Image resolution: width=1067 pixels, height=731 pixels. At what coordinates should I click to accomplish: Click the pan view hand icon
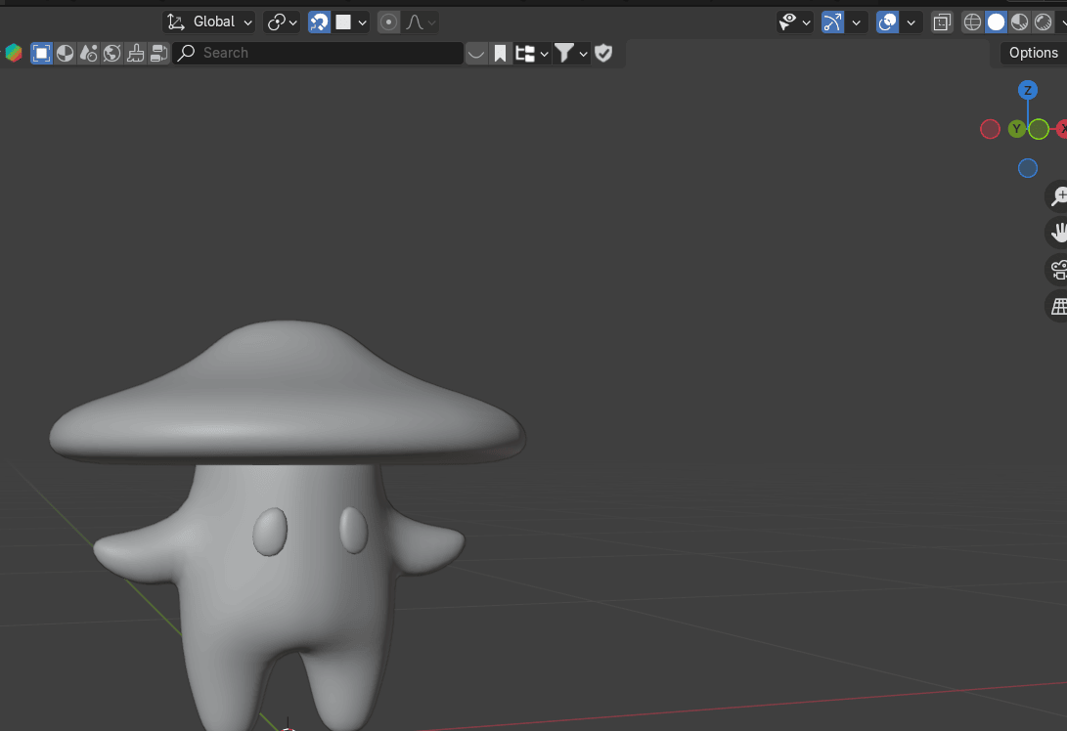[x=1058, y=233]
